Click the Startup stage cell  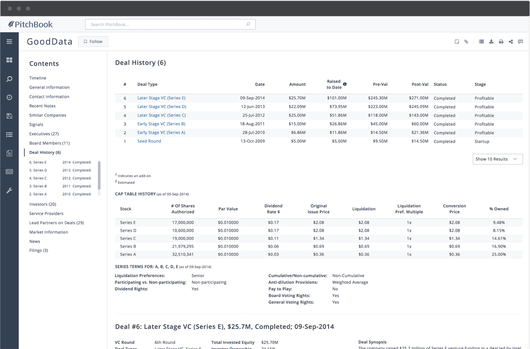pyautogui.click(x=482, y=142)
